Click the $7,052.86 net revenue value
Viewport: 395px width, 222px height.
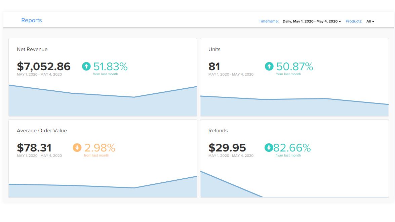(x=44, y=66)
